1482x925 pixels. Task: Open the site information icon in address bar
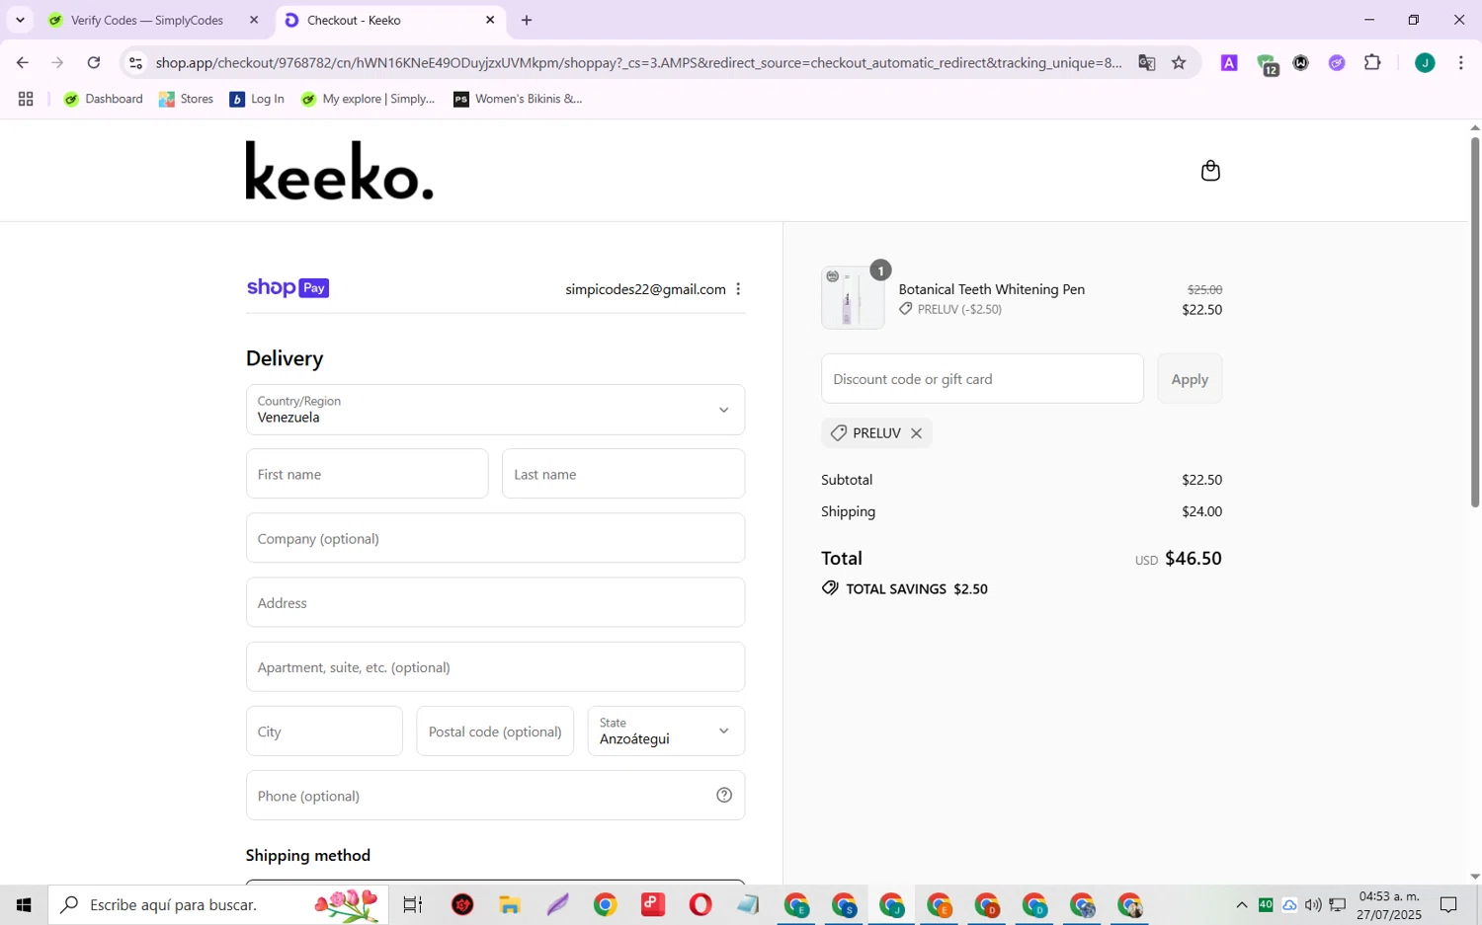pos(136,62)
